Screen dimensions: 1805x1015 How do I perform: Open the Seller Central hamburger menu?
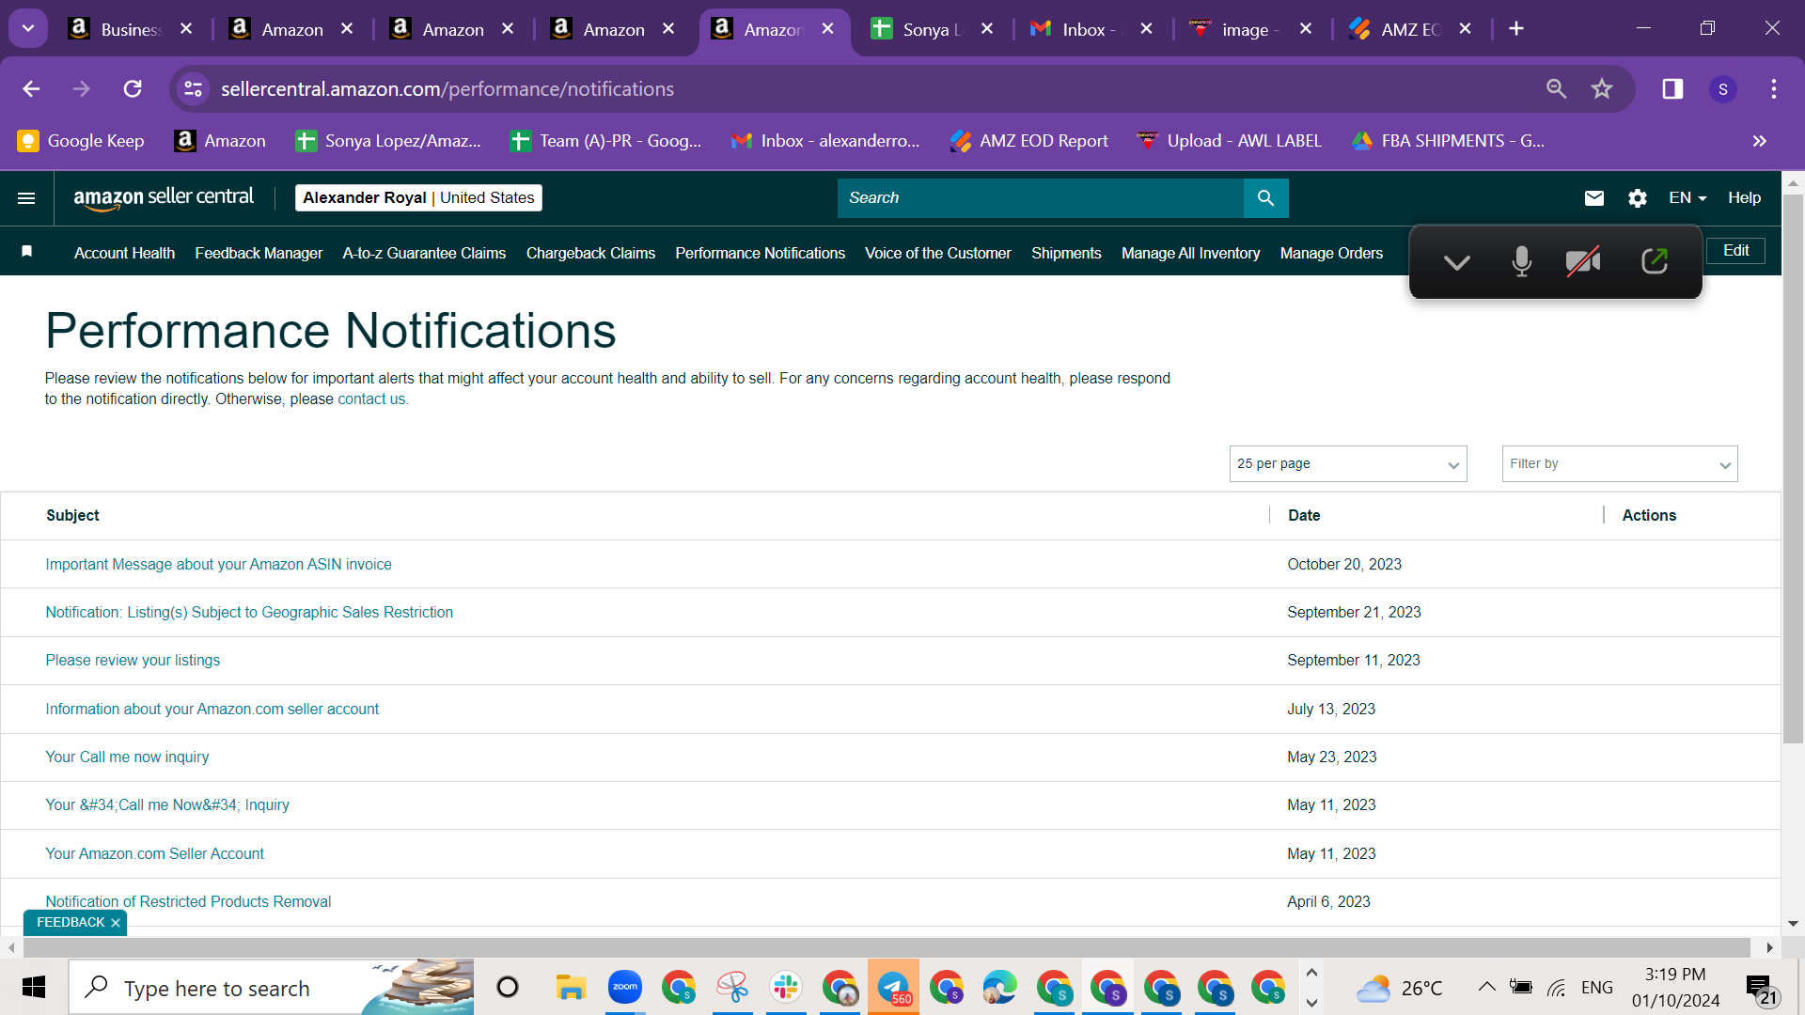coord(26,198)
